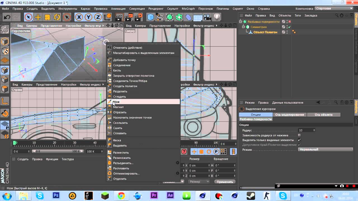Select the Live Selection tool
The image size is (358, 201).
click(x=28, y=17)
